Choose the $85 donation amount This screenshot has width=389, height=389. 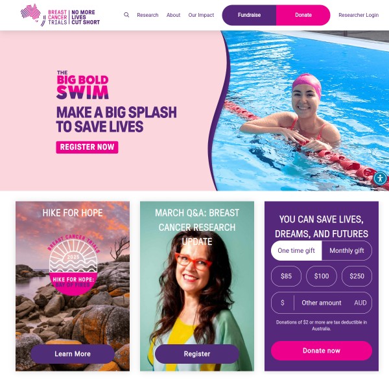(x=286, y=276)
